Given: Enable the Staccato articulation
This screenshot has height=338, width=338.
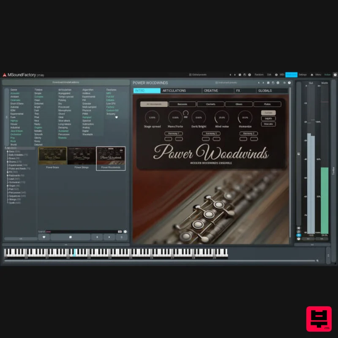Looking at the screenshot, I should (269, 124).
